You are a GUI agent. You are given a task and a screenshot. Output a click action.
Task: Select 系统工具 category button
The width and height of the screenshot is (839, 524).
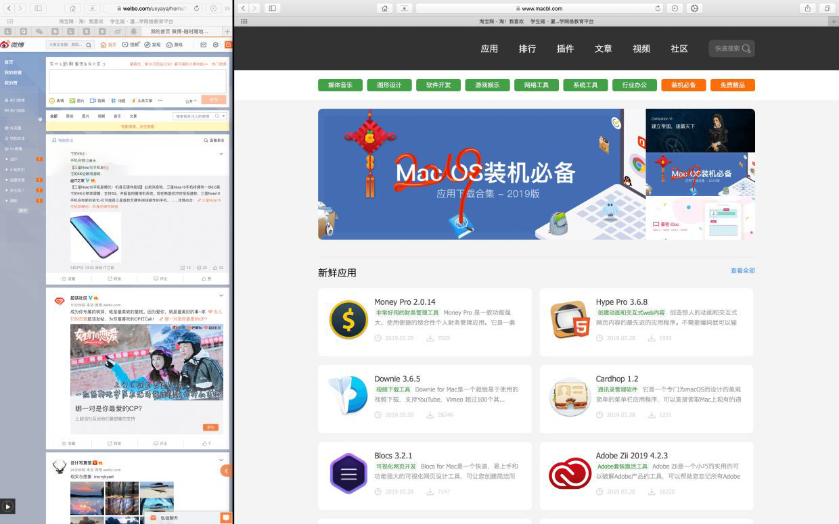pos(585,85)
